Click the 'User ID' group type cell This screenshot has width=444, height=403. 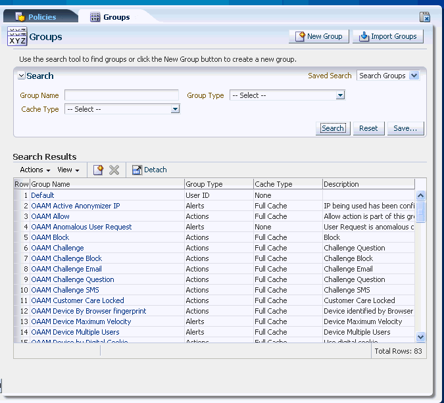point(219,195)
